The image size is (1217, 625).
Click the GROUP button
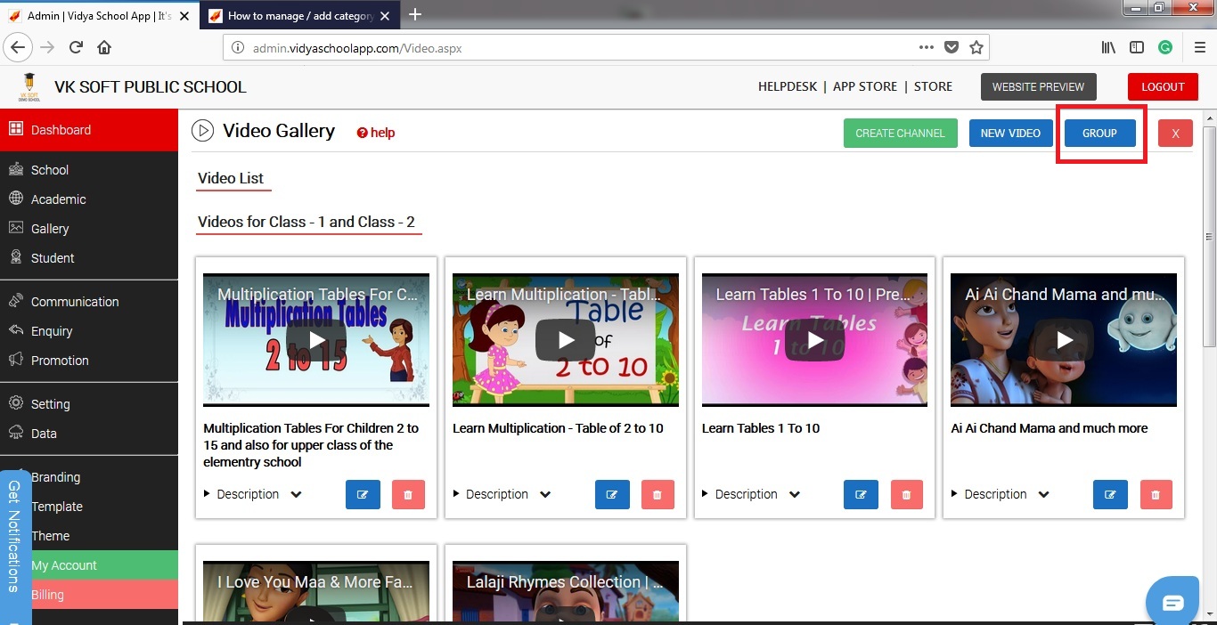(1099, 133)
